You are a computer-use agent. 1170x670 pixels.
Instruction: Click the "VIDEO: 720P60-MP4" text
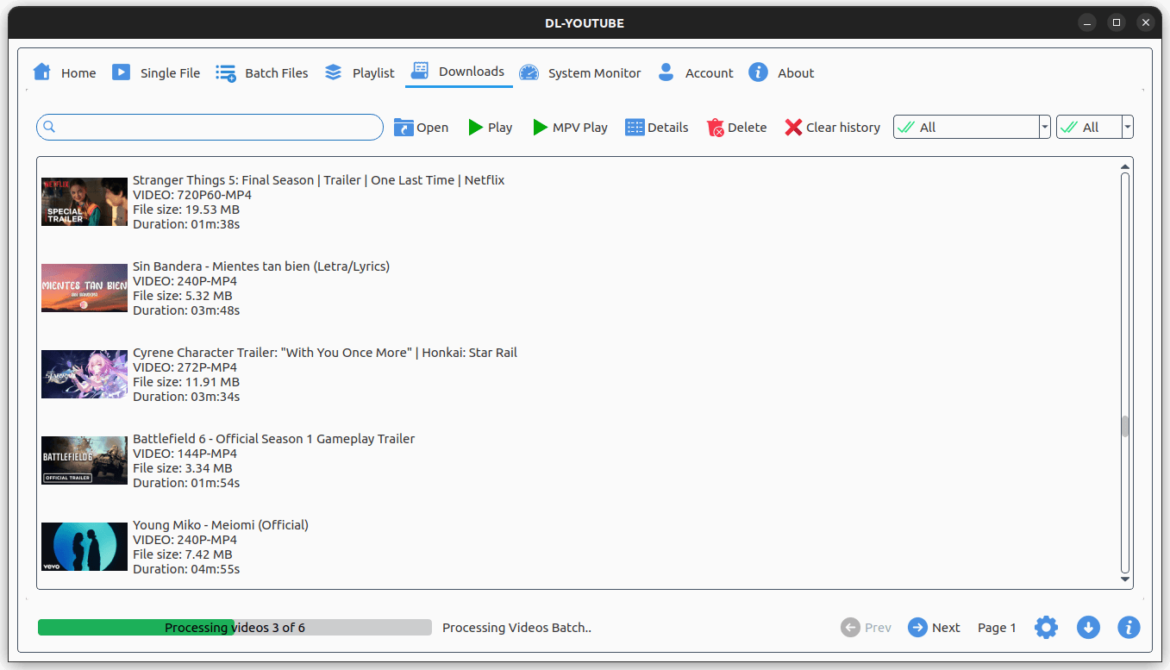click(x=192, y=195)
